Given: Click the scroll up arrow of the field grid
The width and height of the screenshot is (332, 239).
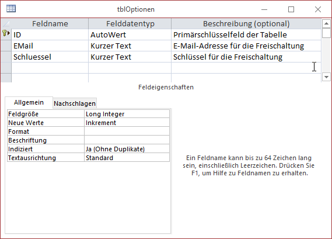Looking at the screenshot, I should coord(326,23).
